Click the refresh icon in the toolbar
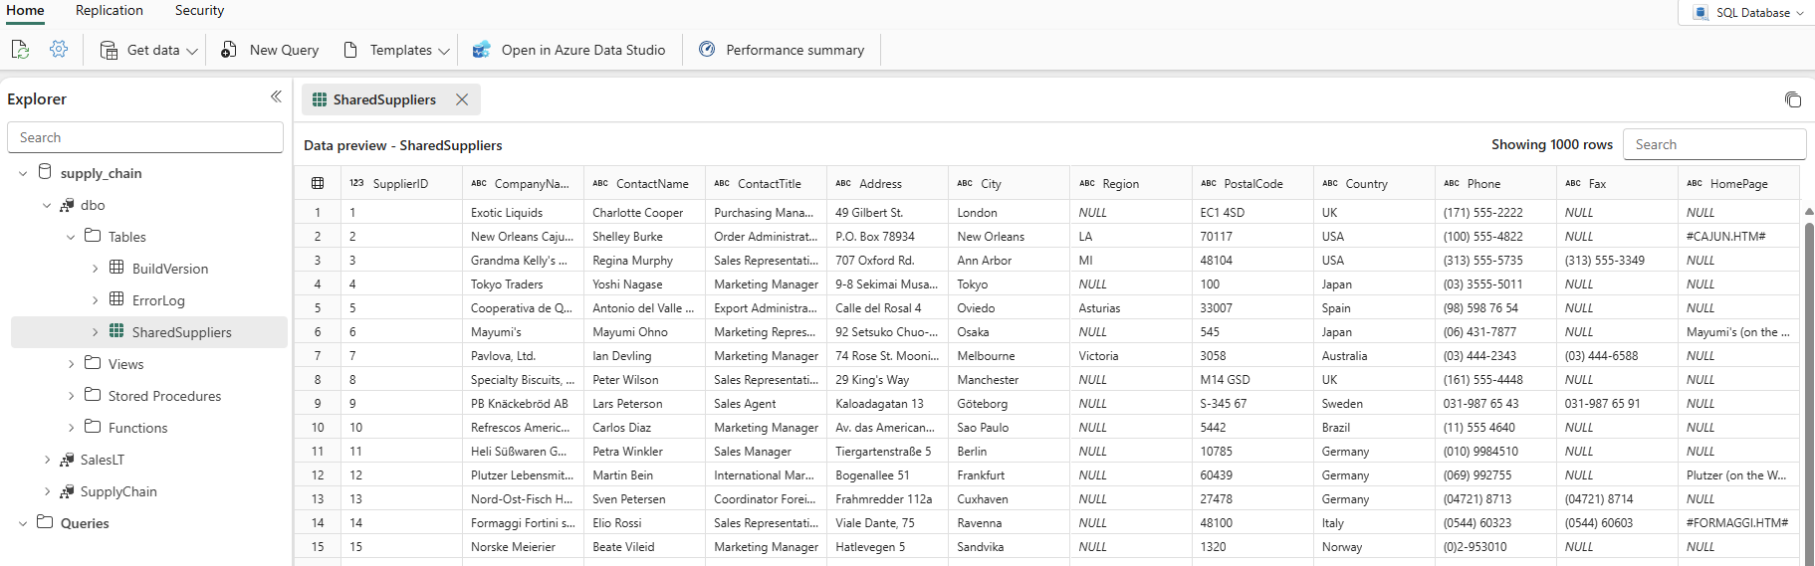The image size is (1815, 566). [x=20, y=50]
